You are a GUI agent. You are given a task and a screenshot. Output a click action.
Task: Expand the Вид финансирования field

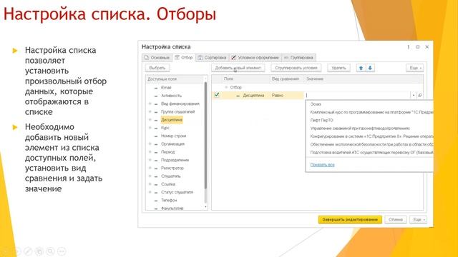click(x=150, y=104)
